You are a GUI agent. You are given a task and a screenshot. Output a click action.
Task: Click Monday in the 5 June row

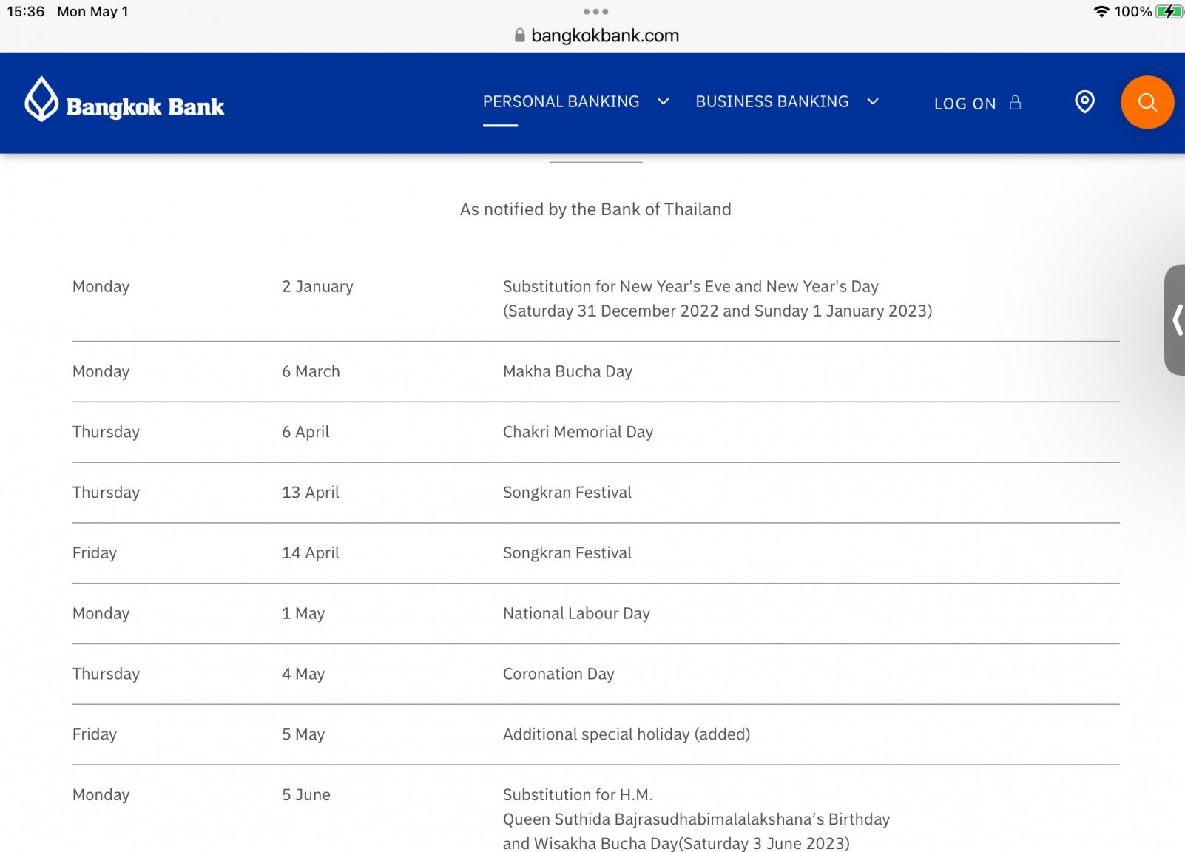[101, 795]
